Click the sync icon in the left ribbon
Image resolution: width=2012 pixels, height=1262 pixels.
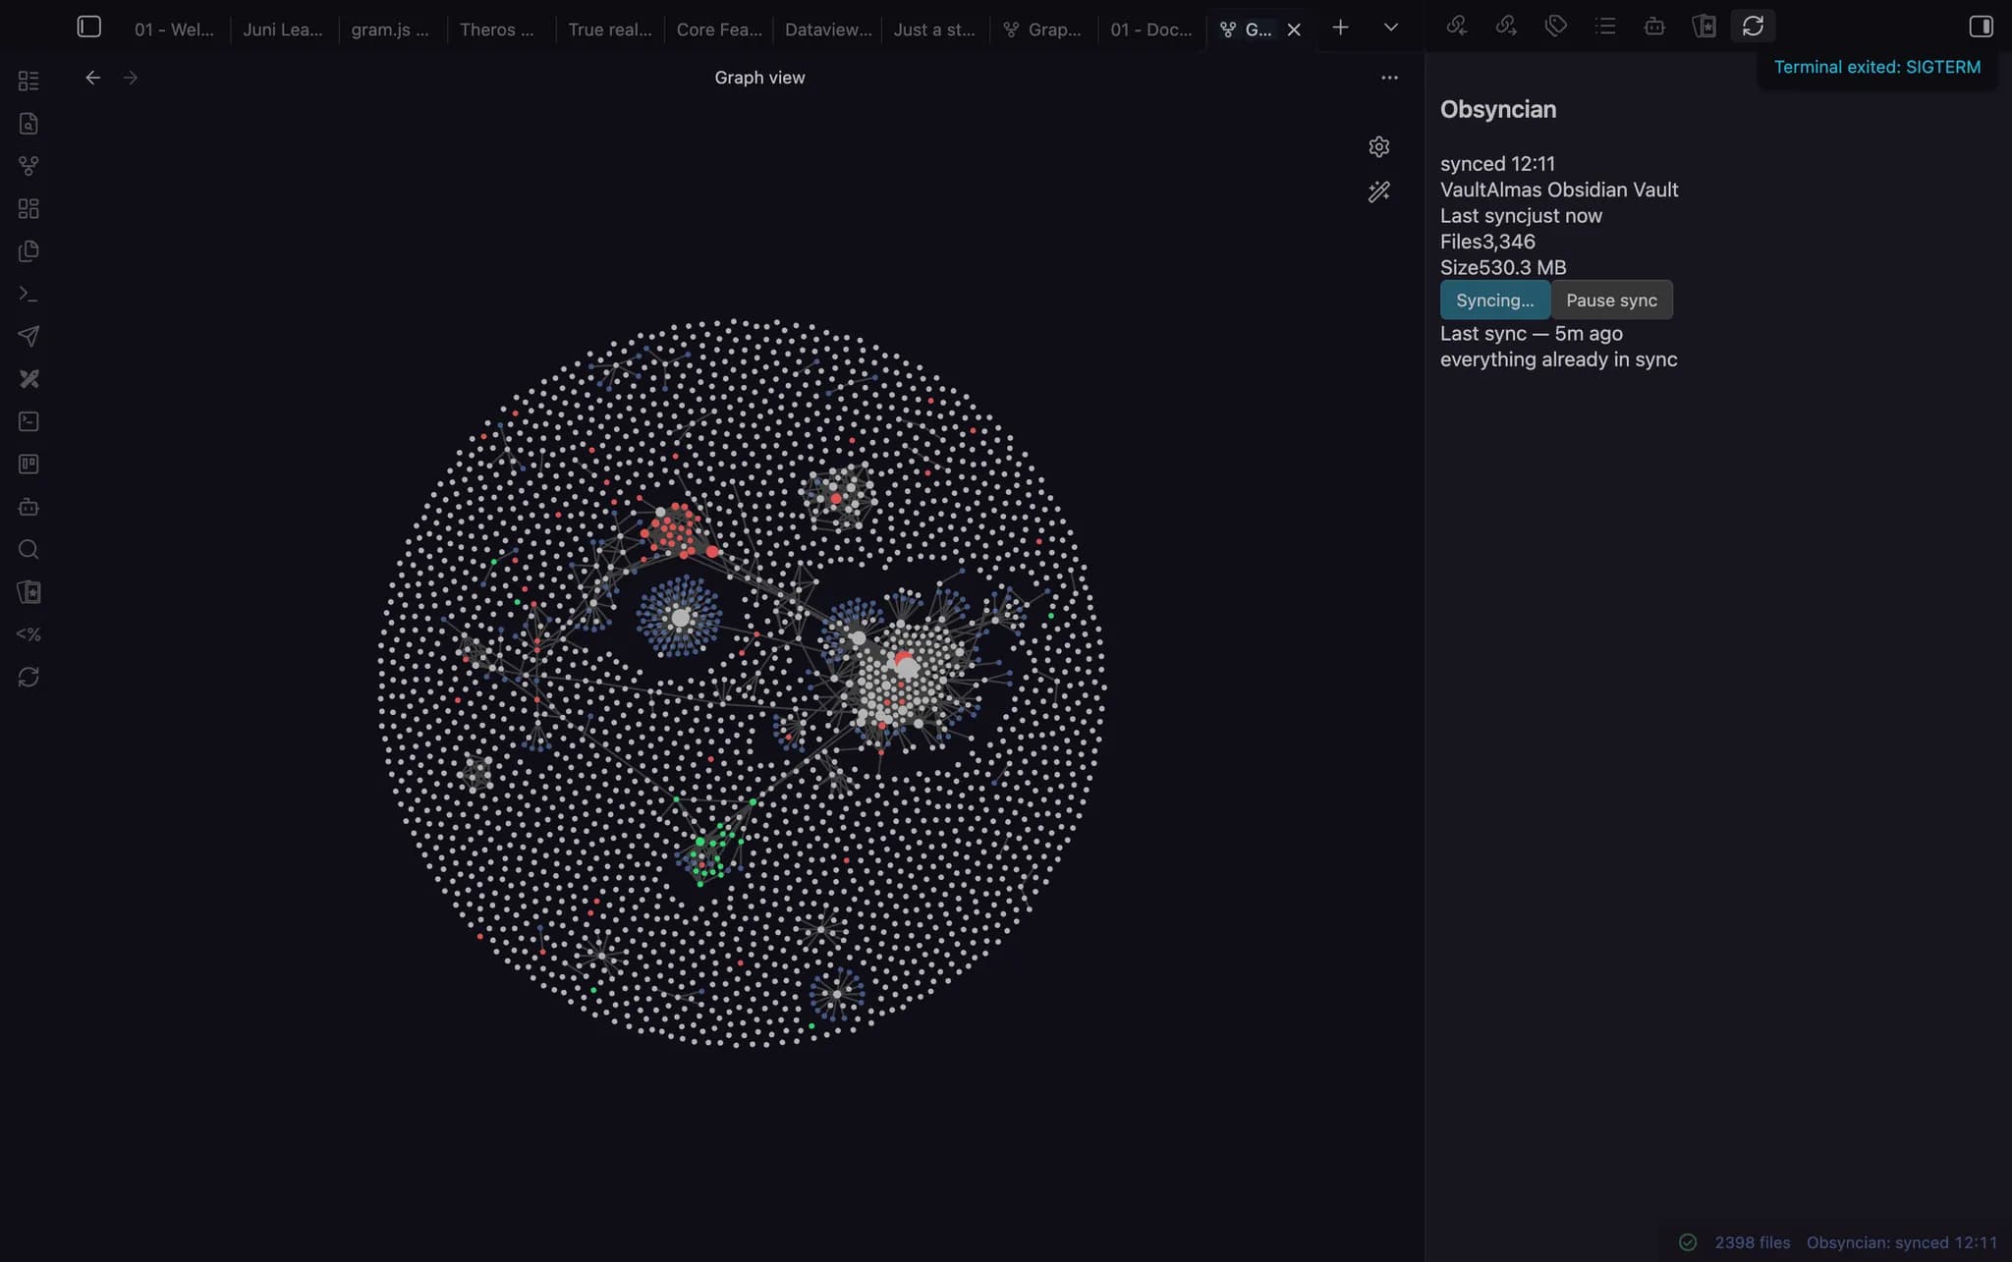click(28, 677)
